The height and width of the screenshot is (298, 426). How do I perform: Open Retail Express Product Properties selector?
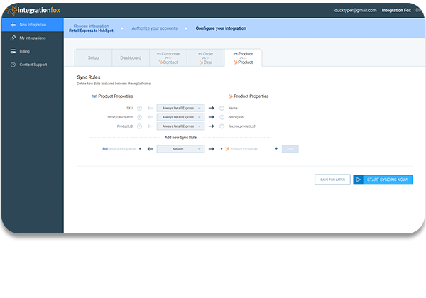coord(121,149)
